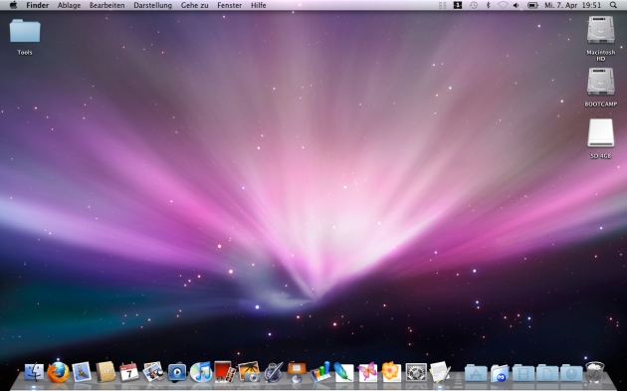Launch Firefox from the Dock
This screenshot has height=391, width=627.
[x=58, y=372]
